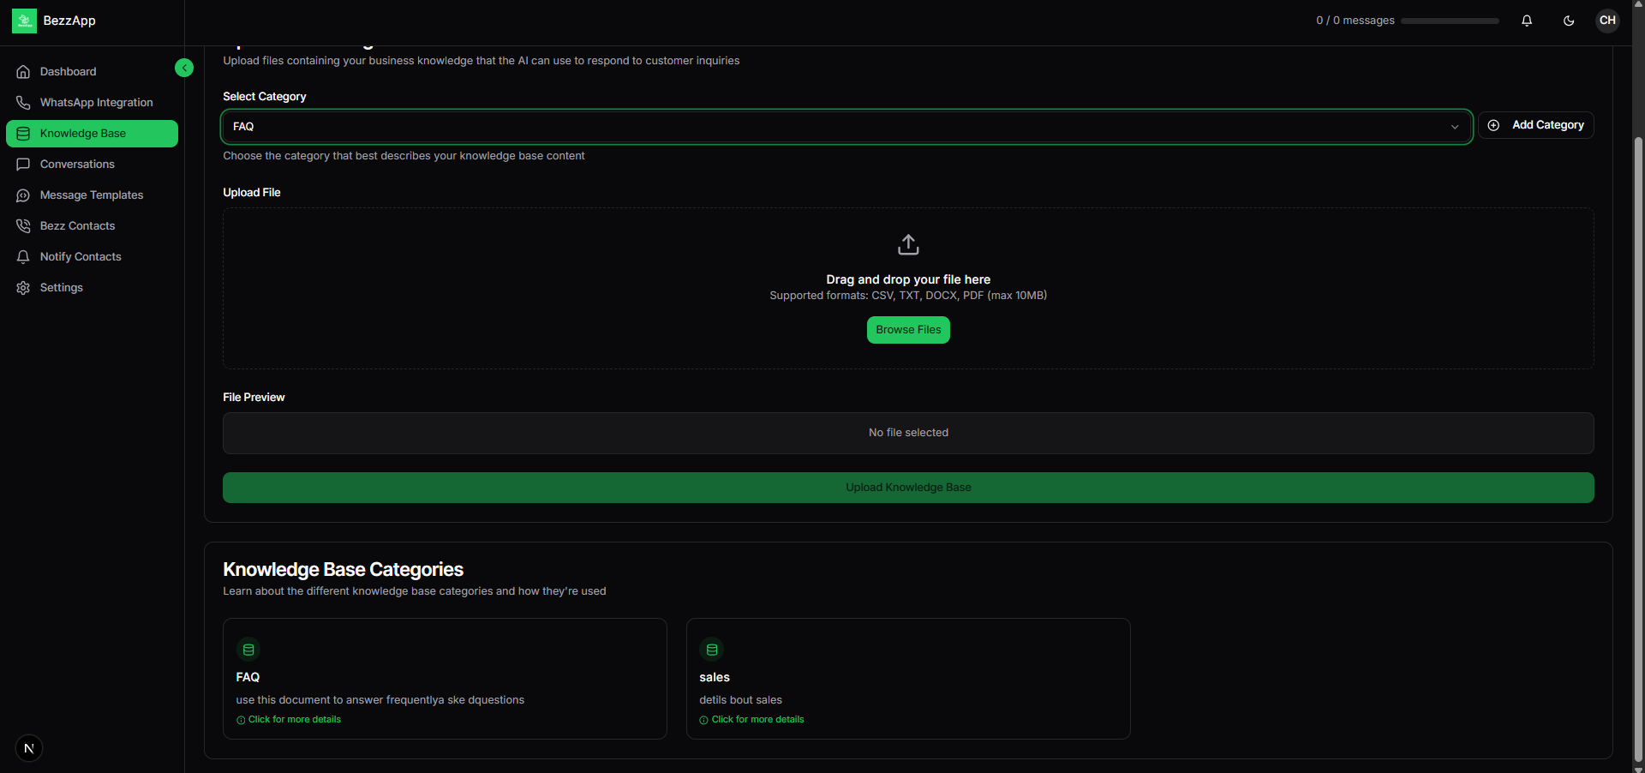
Task: Click the Supported formats line
Action: (908, 296)
